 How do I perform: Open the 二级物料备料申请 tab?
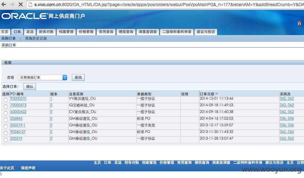click(177, 32)
